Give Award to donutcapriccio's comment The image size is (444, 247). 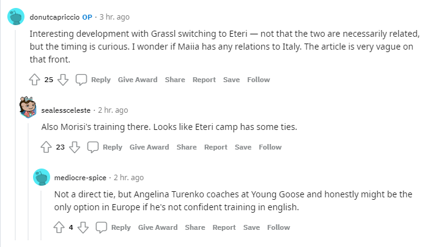137,80
